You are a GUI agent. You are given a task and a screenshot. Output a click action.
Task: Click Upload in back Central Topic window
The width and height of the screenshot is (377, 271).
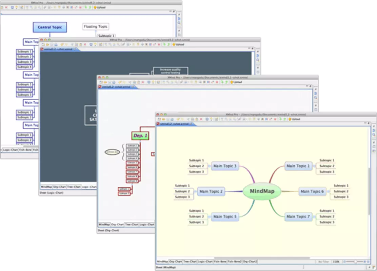pyautogui.click(x=100, y=7)
